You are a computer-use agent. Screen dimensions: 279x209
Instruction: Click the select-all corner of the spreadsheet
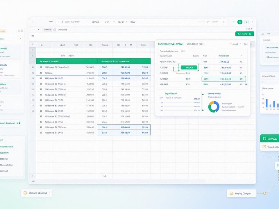tap(33, 44)
